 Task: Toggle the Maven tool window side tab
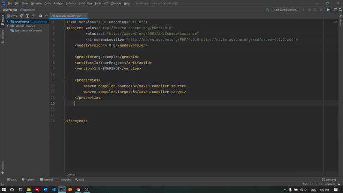340,21
